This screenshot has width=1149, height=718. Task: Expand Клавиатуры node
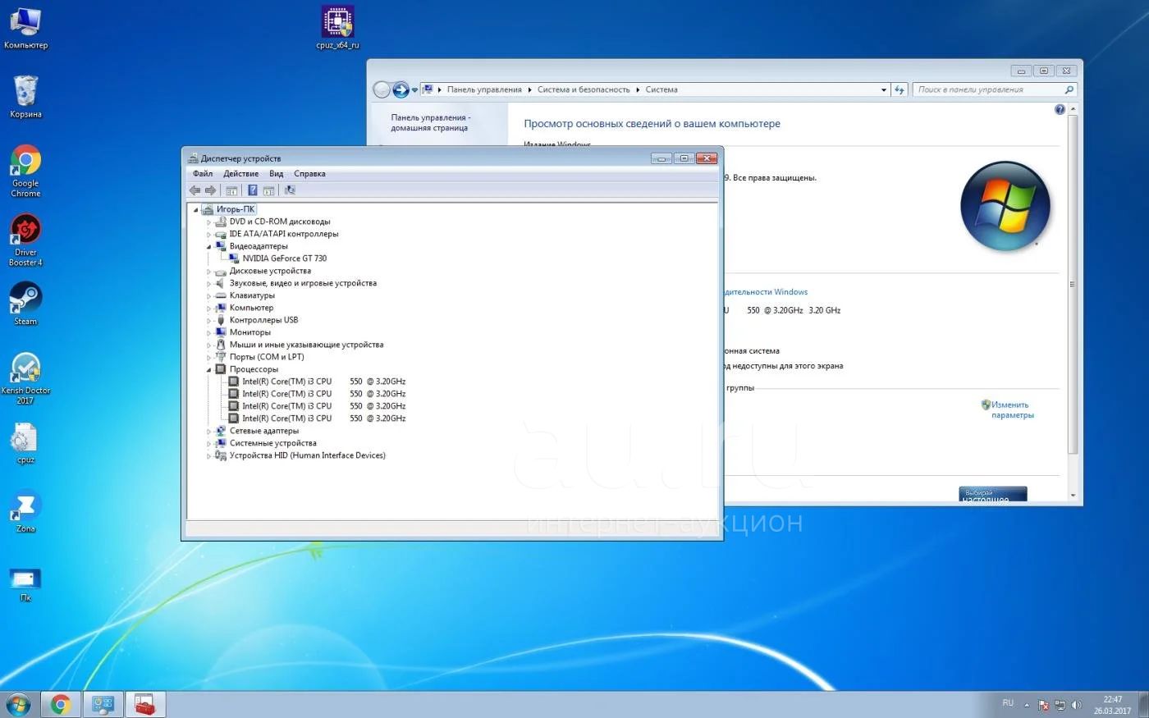[208, 296]
